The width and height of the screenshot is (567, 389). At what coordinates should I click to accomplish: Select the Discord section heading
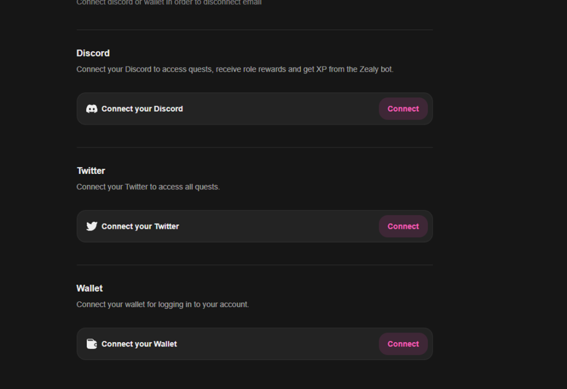tap(93, 53)
